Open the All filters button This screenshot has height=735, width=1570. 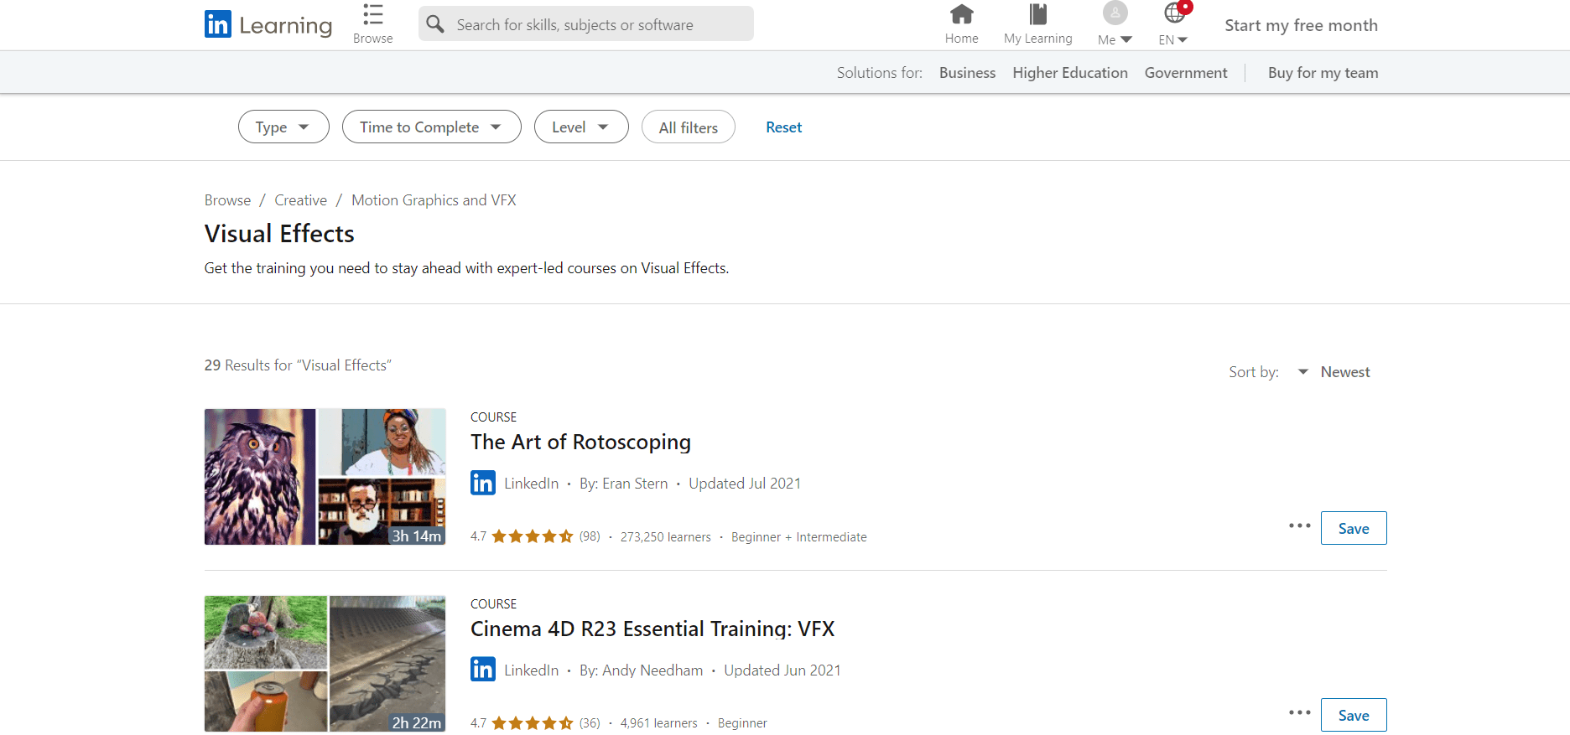tap(688, 127)
